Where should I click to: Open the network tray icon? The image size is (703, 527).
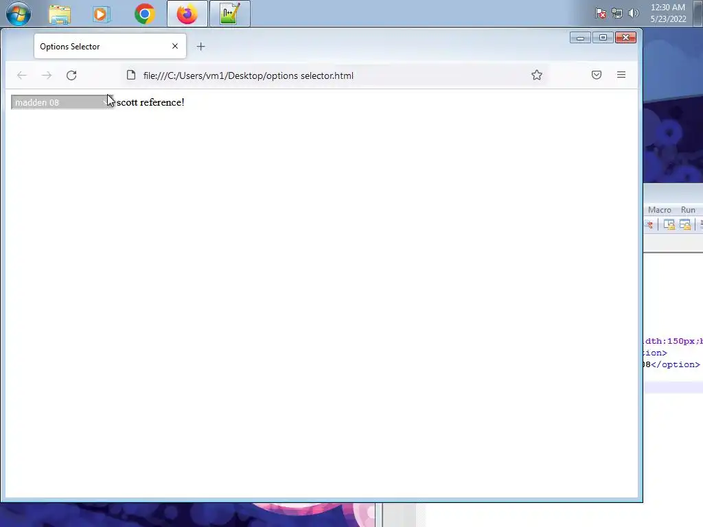[617, 13]
